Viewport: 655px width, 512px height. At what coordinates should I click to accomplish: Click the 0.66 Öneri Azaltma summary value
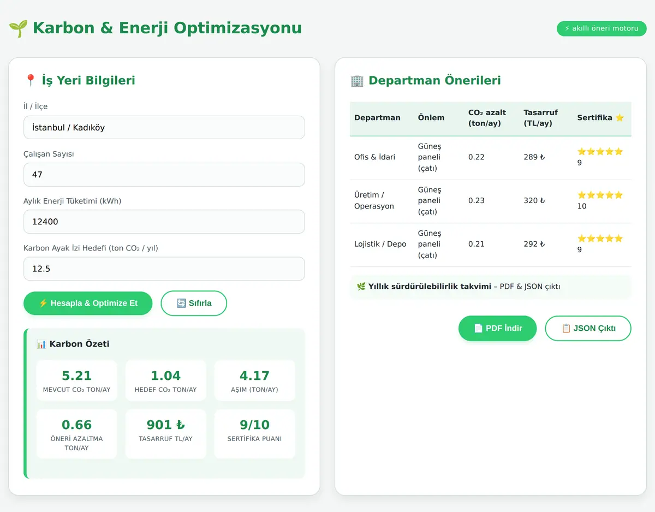pyautogui.click(x=77, y=425)
